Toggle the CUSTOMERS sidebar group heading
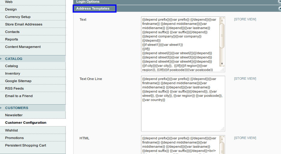 coord(17,108)
